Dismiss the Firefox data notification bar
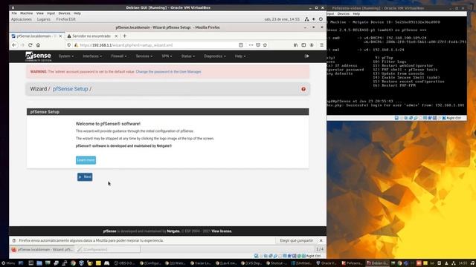The height and width of the screenshot is (267, 476). pos(321,240)
